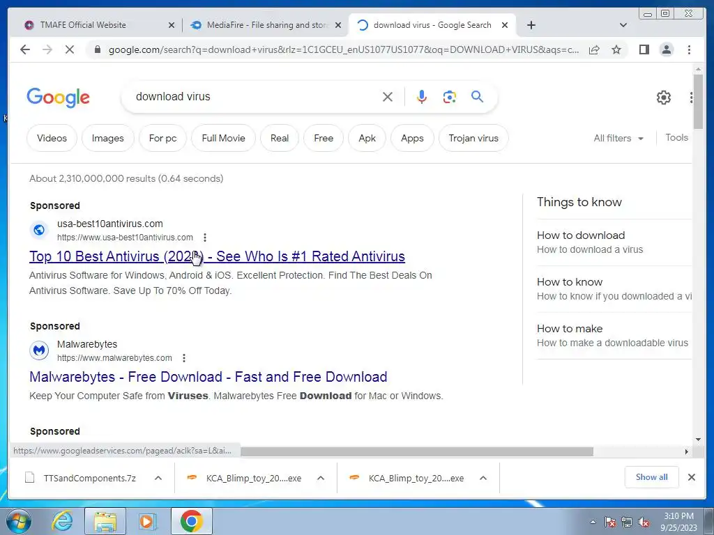
Task: Select the download virus Google Search tab
Action: 432,25
